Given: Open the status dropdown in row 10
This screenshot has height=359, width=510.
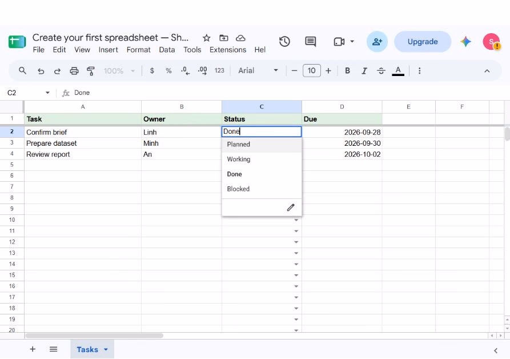Looking at the screenshot, I should 296,220.
